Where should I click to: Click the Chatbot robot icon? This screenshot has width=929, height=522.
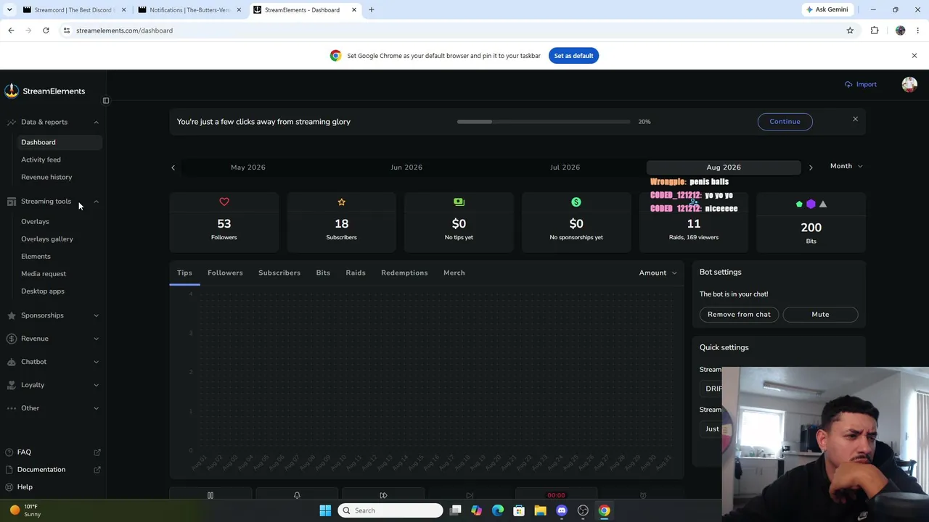11,362
